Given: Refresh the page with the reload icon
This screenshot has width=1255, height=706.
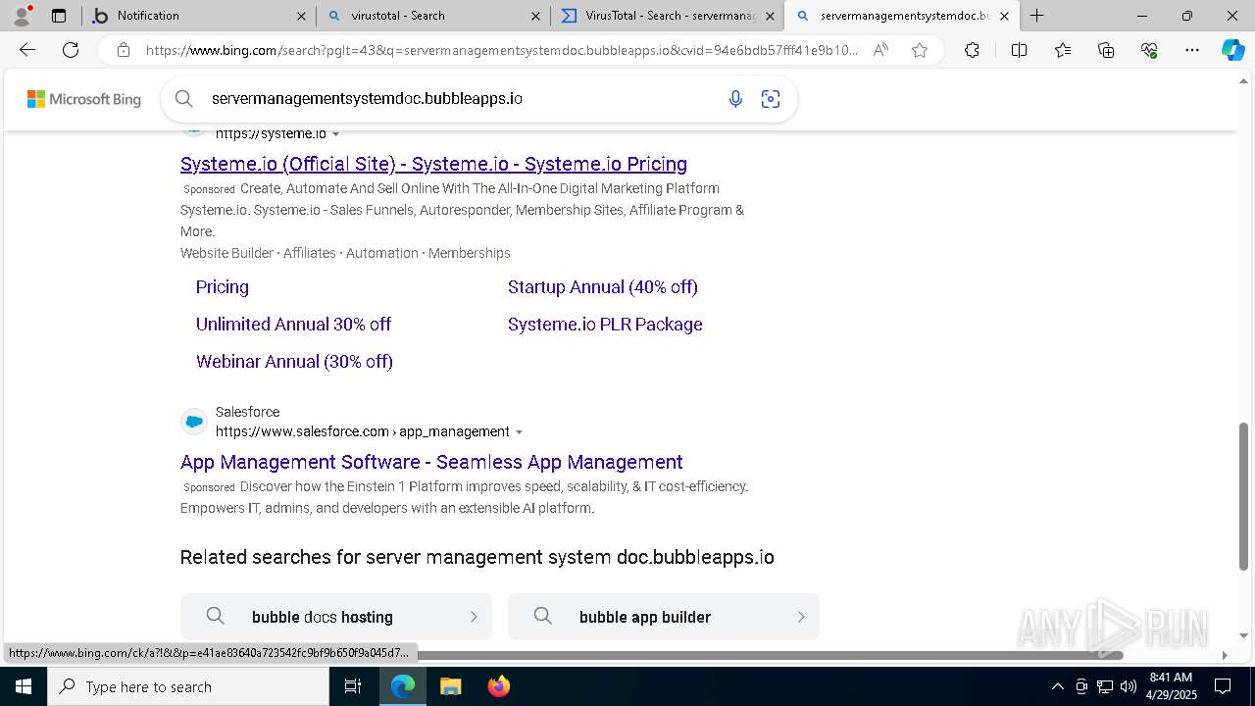Looking at the screenshot, I should (71, 50).
